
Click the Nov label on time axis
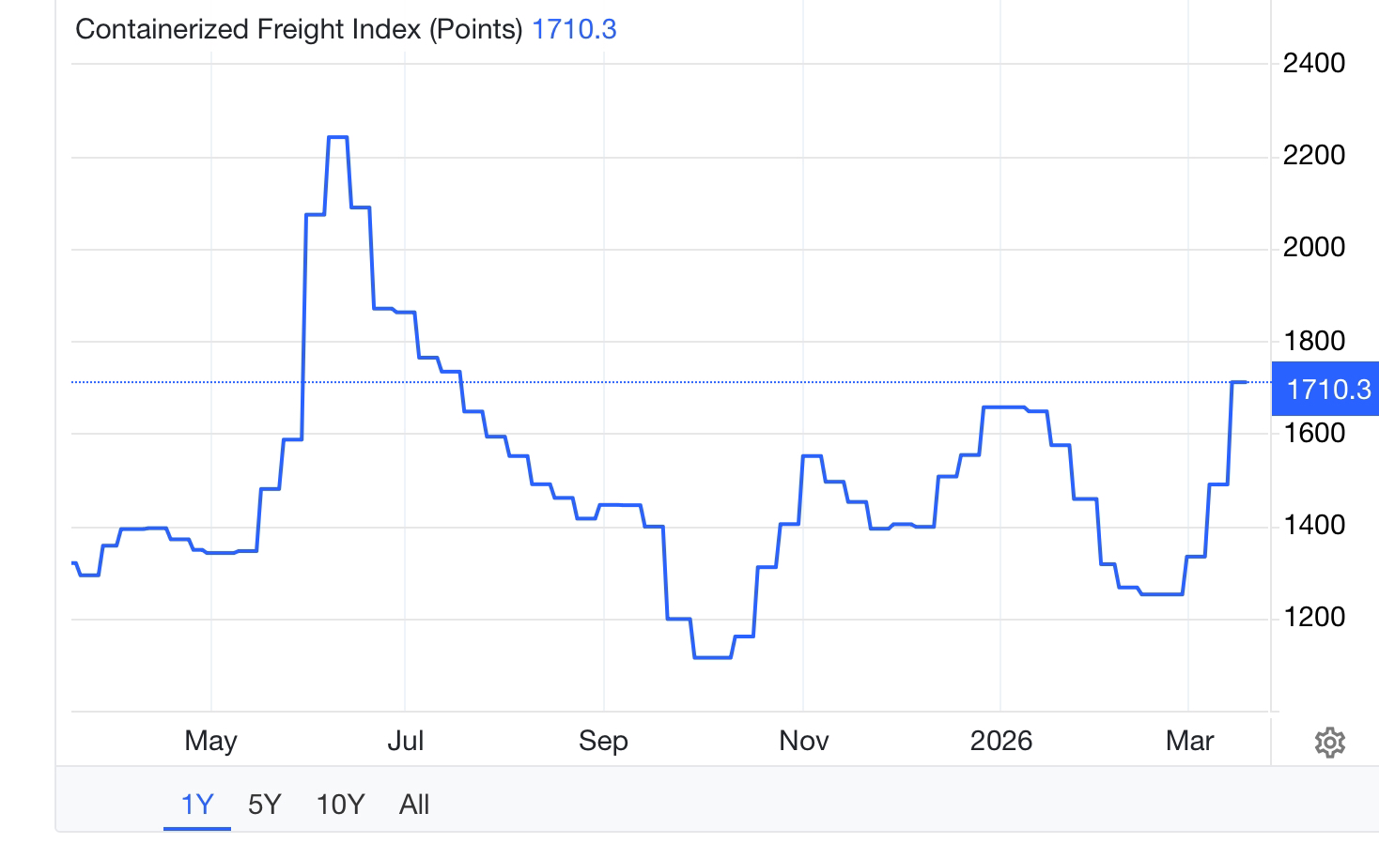coord(803,741)
